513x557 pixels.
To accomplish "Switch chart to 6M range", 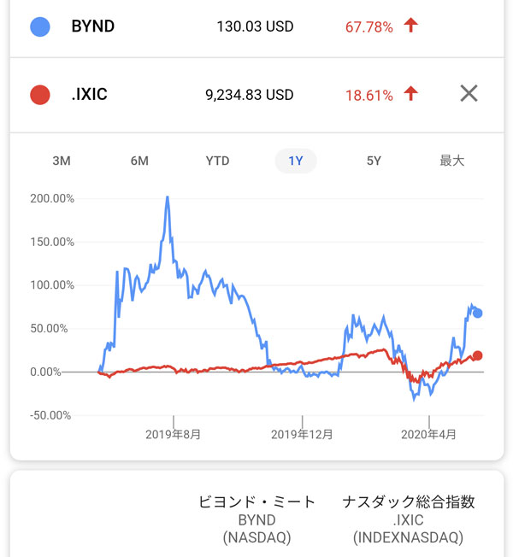I will tap(139, 161).
